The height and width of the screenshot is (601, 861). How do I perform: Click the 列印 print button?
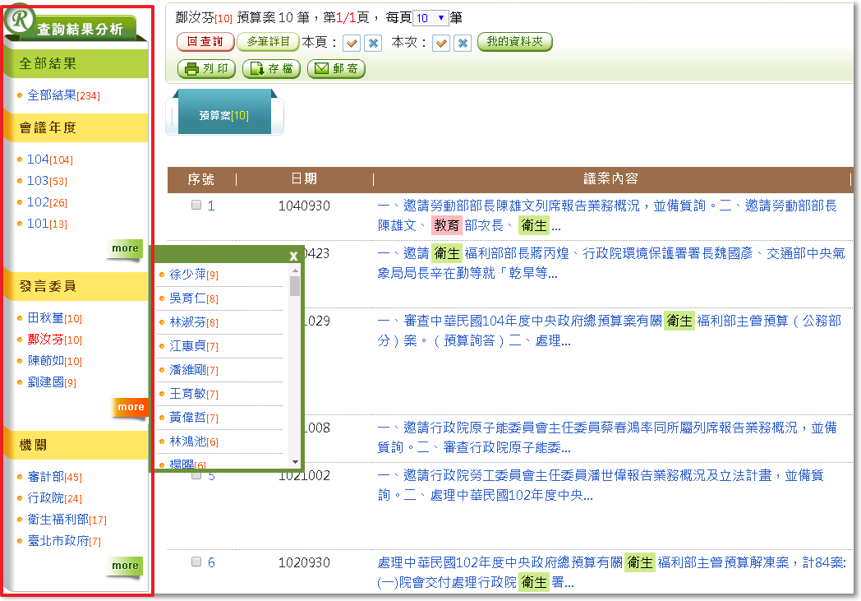[207, 69]
